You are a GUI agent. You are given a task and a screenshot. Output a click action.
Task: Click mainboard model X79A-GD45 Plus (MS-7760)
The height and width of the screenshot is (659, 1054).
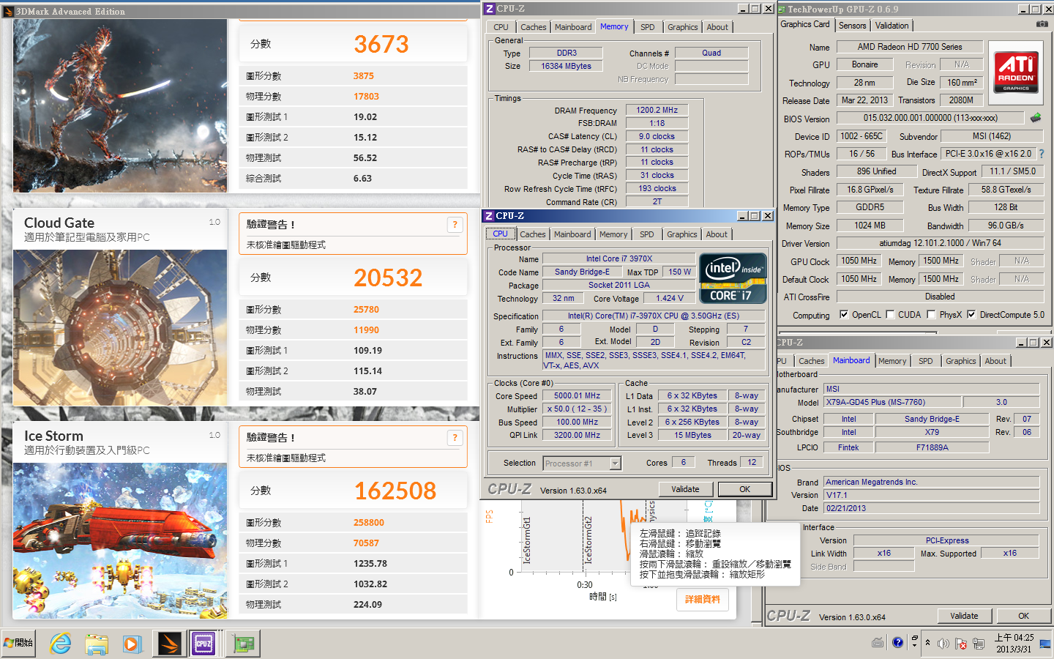pos(892,402)
